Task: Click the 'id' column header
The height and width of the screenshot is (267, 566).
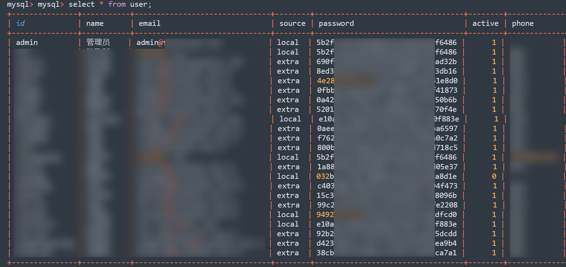Action: pos(21,23)
